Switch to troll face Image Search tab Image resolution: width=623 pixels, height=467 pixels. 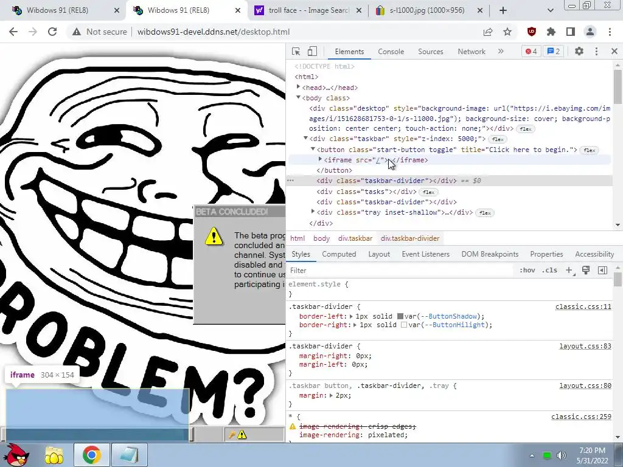[x=308, y=10]
